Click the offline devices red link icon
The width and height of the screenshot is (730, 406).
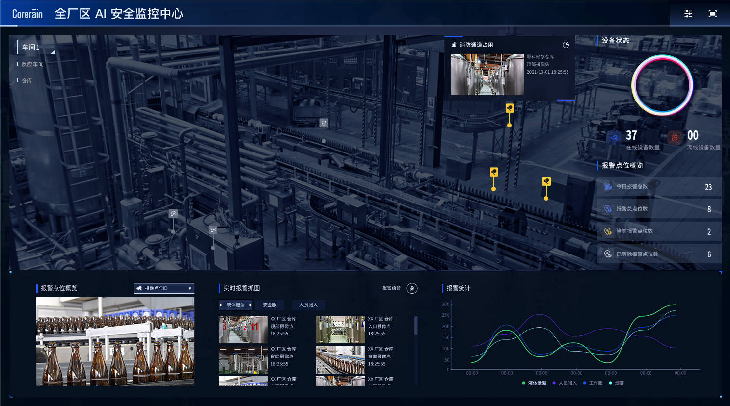pyautogui.click(x=675, y=138)
